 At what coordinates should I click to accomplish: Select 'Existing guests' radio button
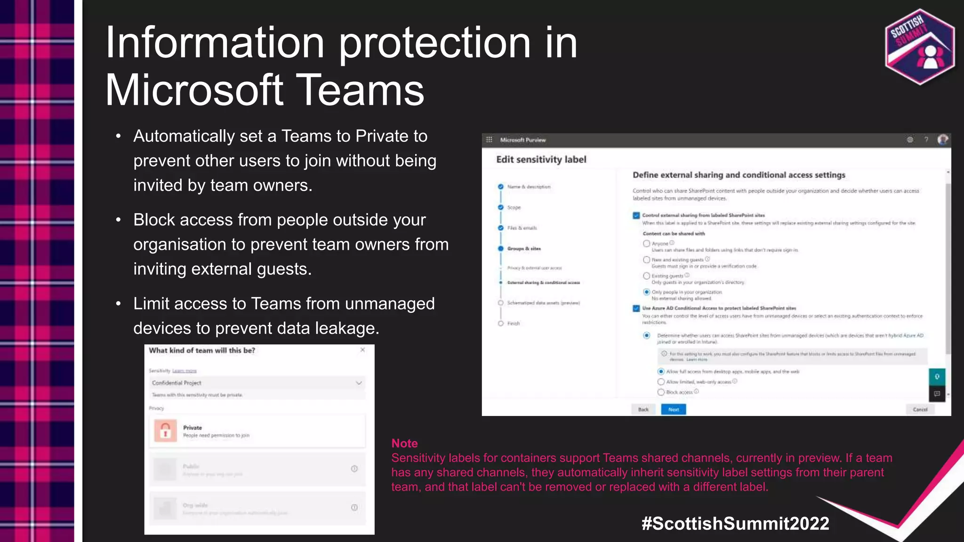coord(647,276)
